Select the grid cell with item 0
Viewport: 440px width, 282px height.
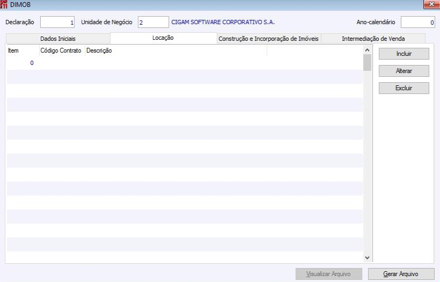click(23, 63)
